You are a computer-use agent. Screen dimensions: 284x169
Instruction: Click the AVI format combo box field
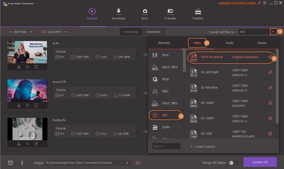pyautogui.click(x=254, y=32)
